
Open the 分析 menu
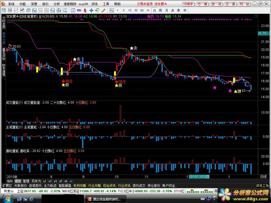[57, 4]
